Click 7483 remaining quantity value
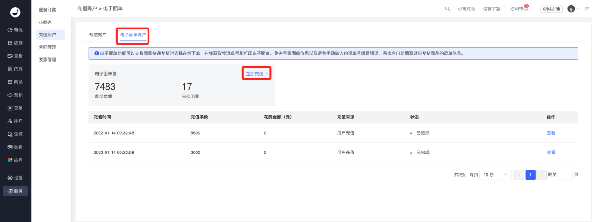The image size is (592, 222). (105, 87)
